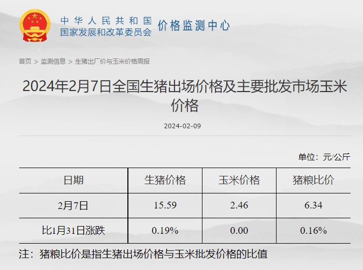This screenshot has width=363, height=270.
Task: Click the ratio change value 0.16%
Action: click(x=313, y=231)
